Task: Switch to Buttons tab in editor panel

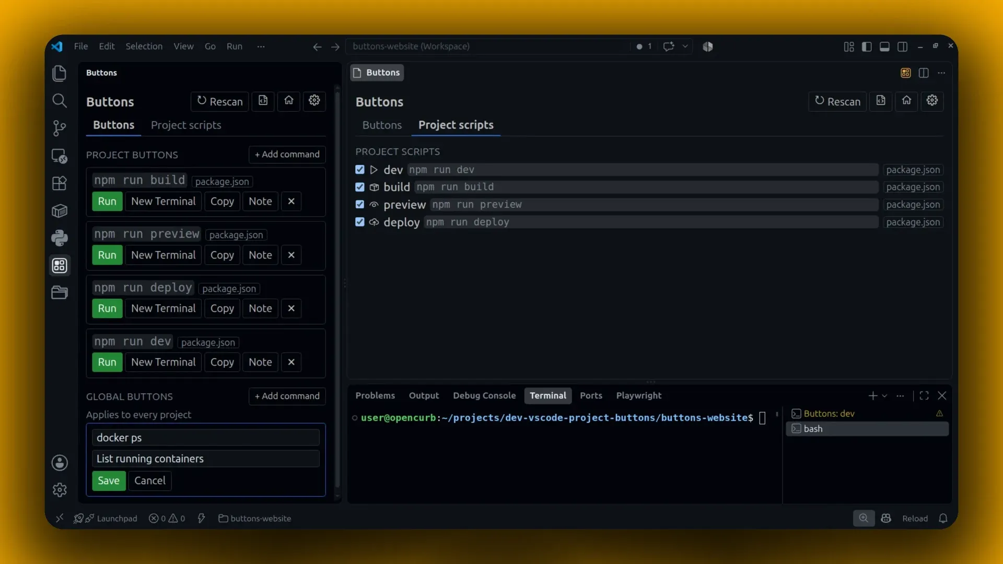Action: (382, 125)
